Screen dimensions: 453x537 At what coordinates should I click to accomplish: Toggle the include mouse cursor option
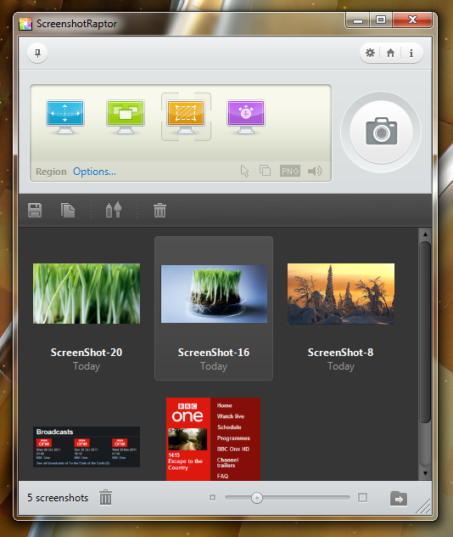coord(244,171)
